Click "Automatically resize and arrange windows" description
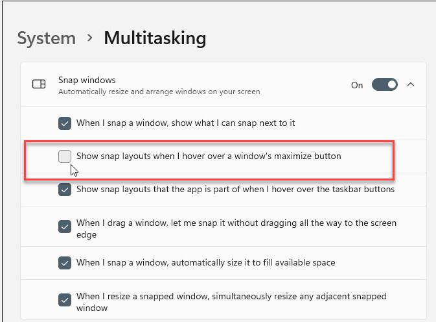 [159, 92]
